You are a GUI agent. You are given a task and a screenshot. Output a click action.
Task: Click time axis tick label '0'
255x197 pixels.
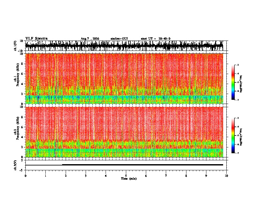pos(25,176)
